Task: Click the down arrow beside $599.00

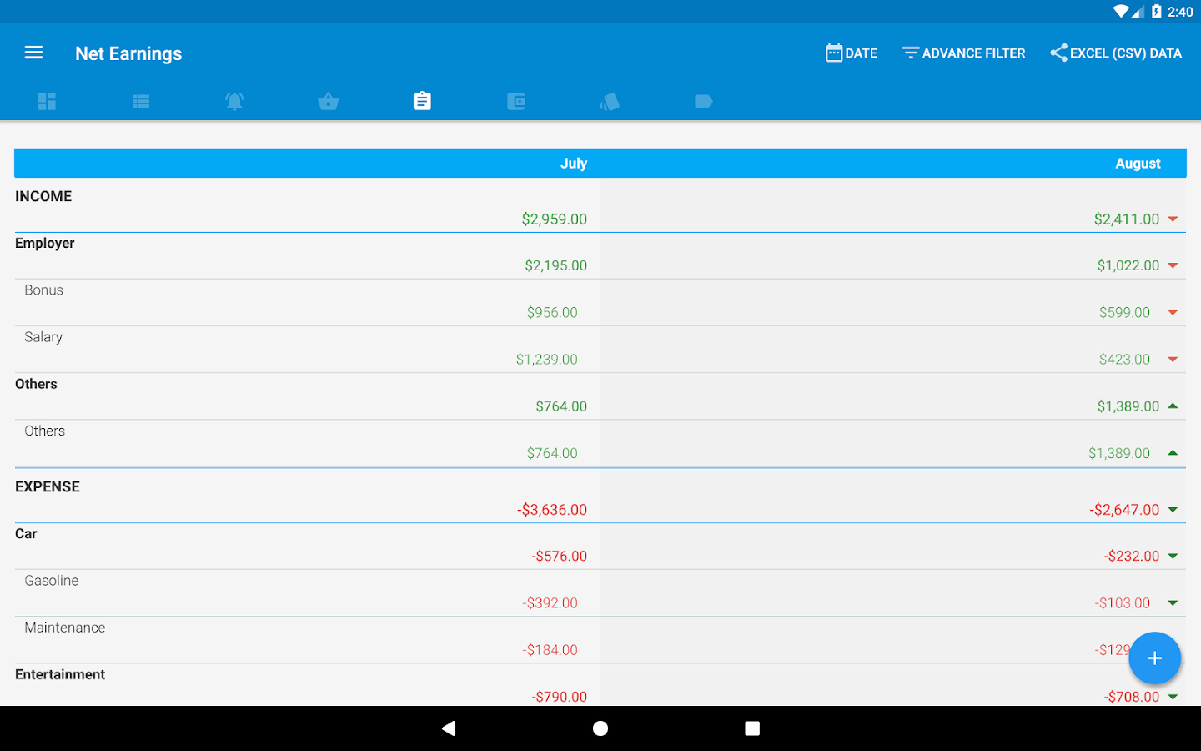Action: [x=1173, y=312]
